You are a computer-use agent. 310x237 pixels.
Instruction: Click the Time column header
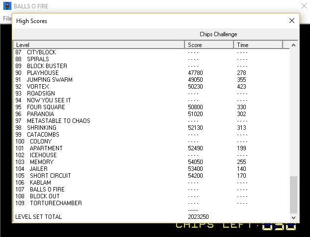tap(258, 45)
